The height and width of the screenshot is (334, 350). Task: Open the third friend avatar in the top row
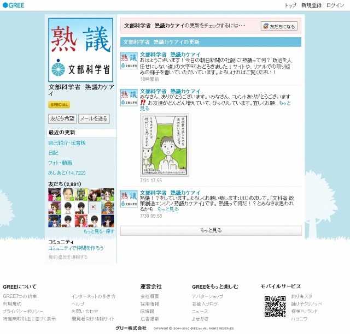81,194
